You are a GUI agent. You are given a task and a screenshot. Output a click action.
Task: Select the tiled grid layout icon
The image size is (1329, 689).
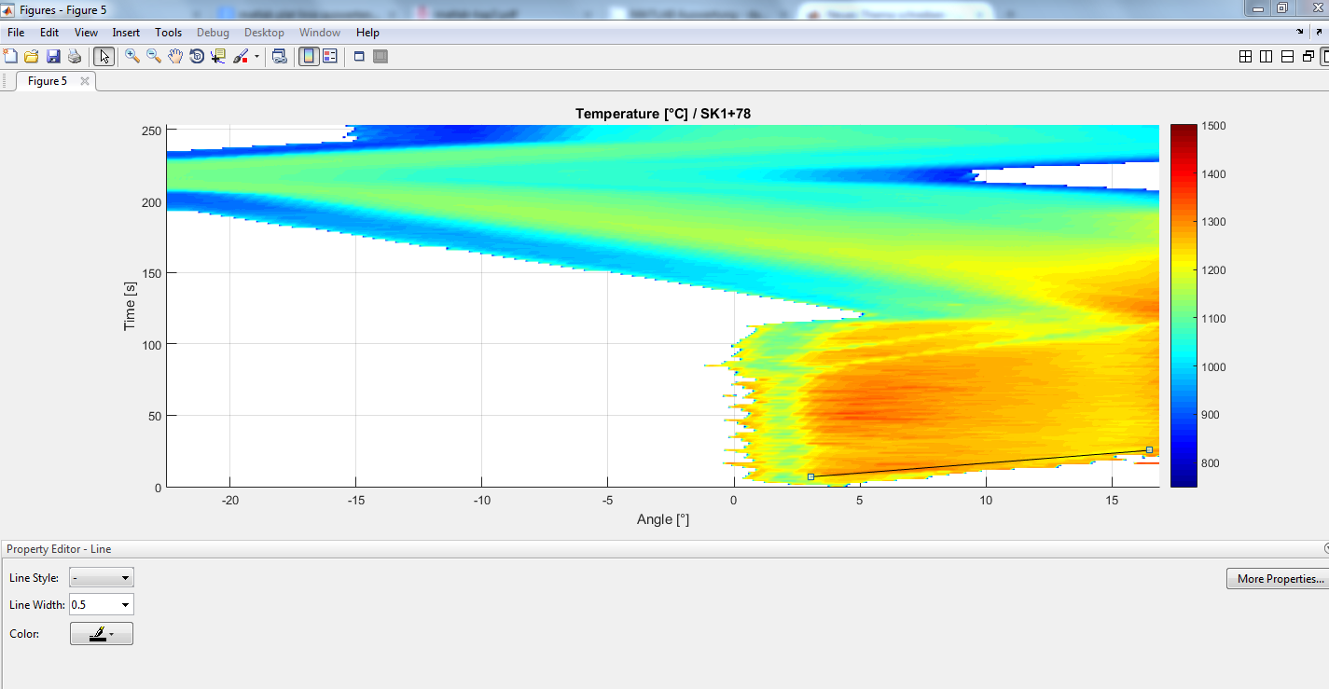tap(1245, 57)
